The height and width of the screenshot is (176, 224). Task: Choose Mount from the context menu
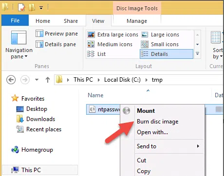(x=146, y=111)
